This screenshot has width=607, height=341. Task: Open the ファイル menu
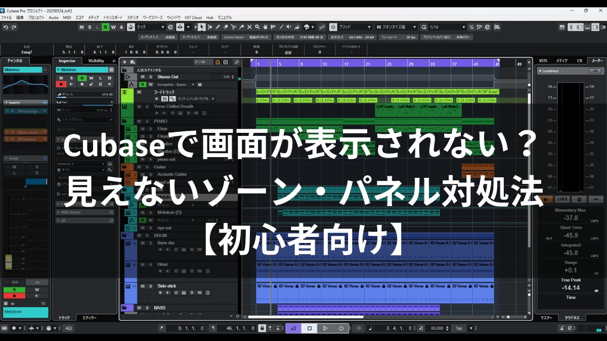(x=7, y=17)
